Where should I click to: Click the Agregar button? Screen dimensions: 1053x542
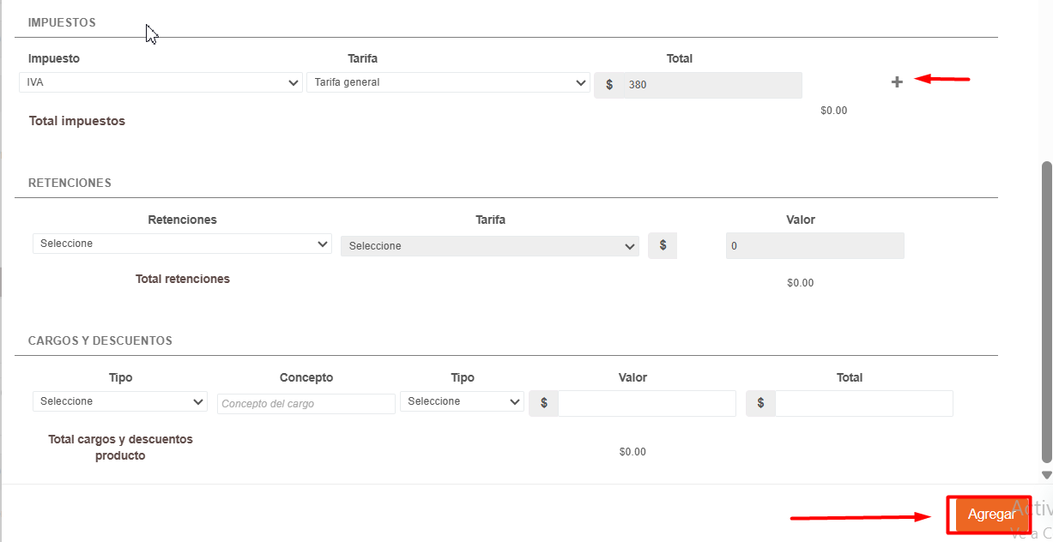[991, 515]
